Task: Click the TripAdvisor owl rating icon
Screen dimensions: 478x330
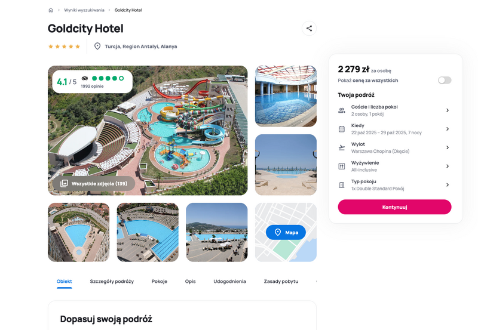Action: click(x=85, y=78)
